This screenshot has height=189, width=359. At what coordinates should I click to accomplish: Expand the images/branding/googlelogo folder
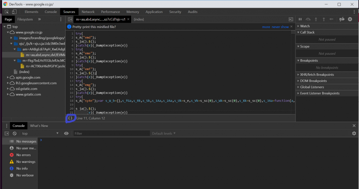tap(11, 38)
